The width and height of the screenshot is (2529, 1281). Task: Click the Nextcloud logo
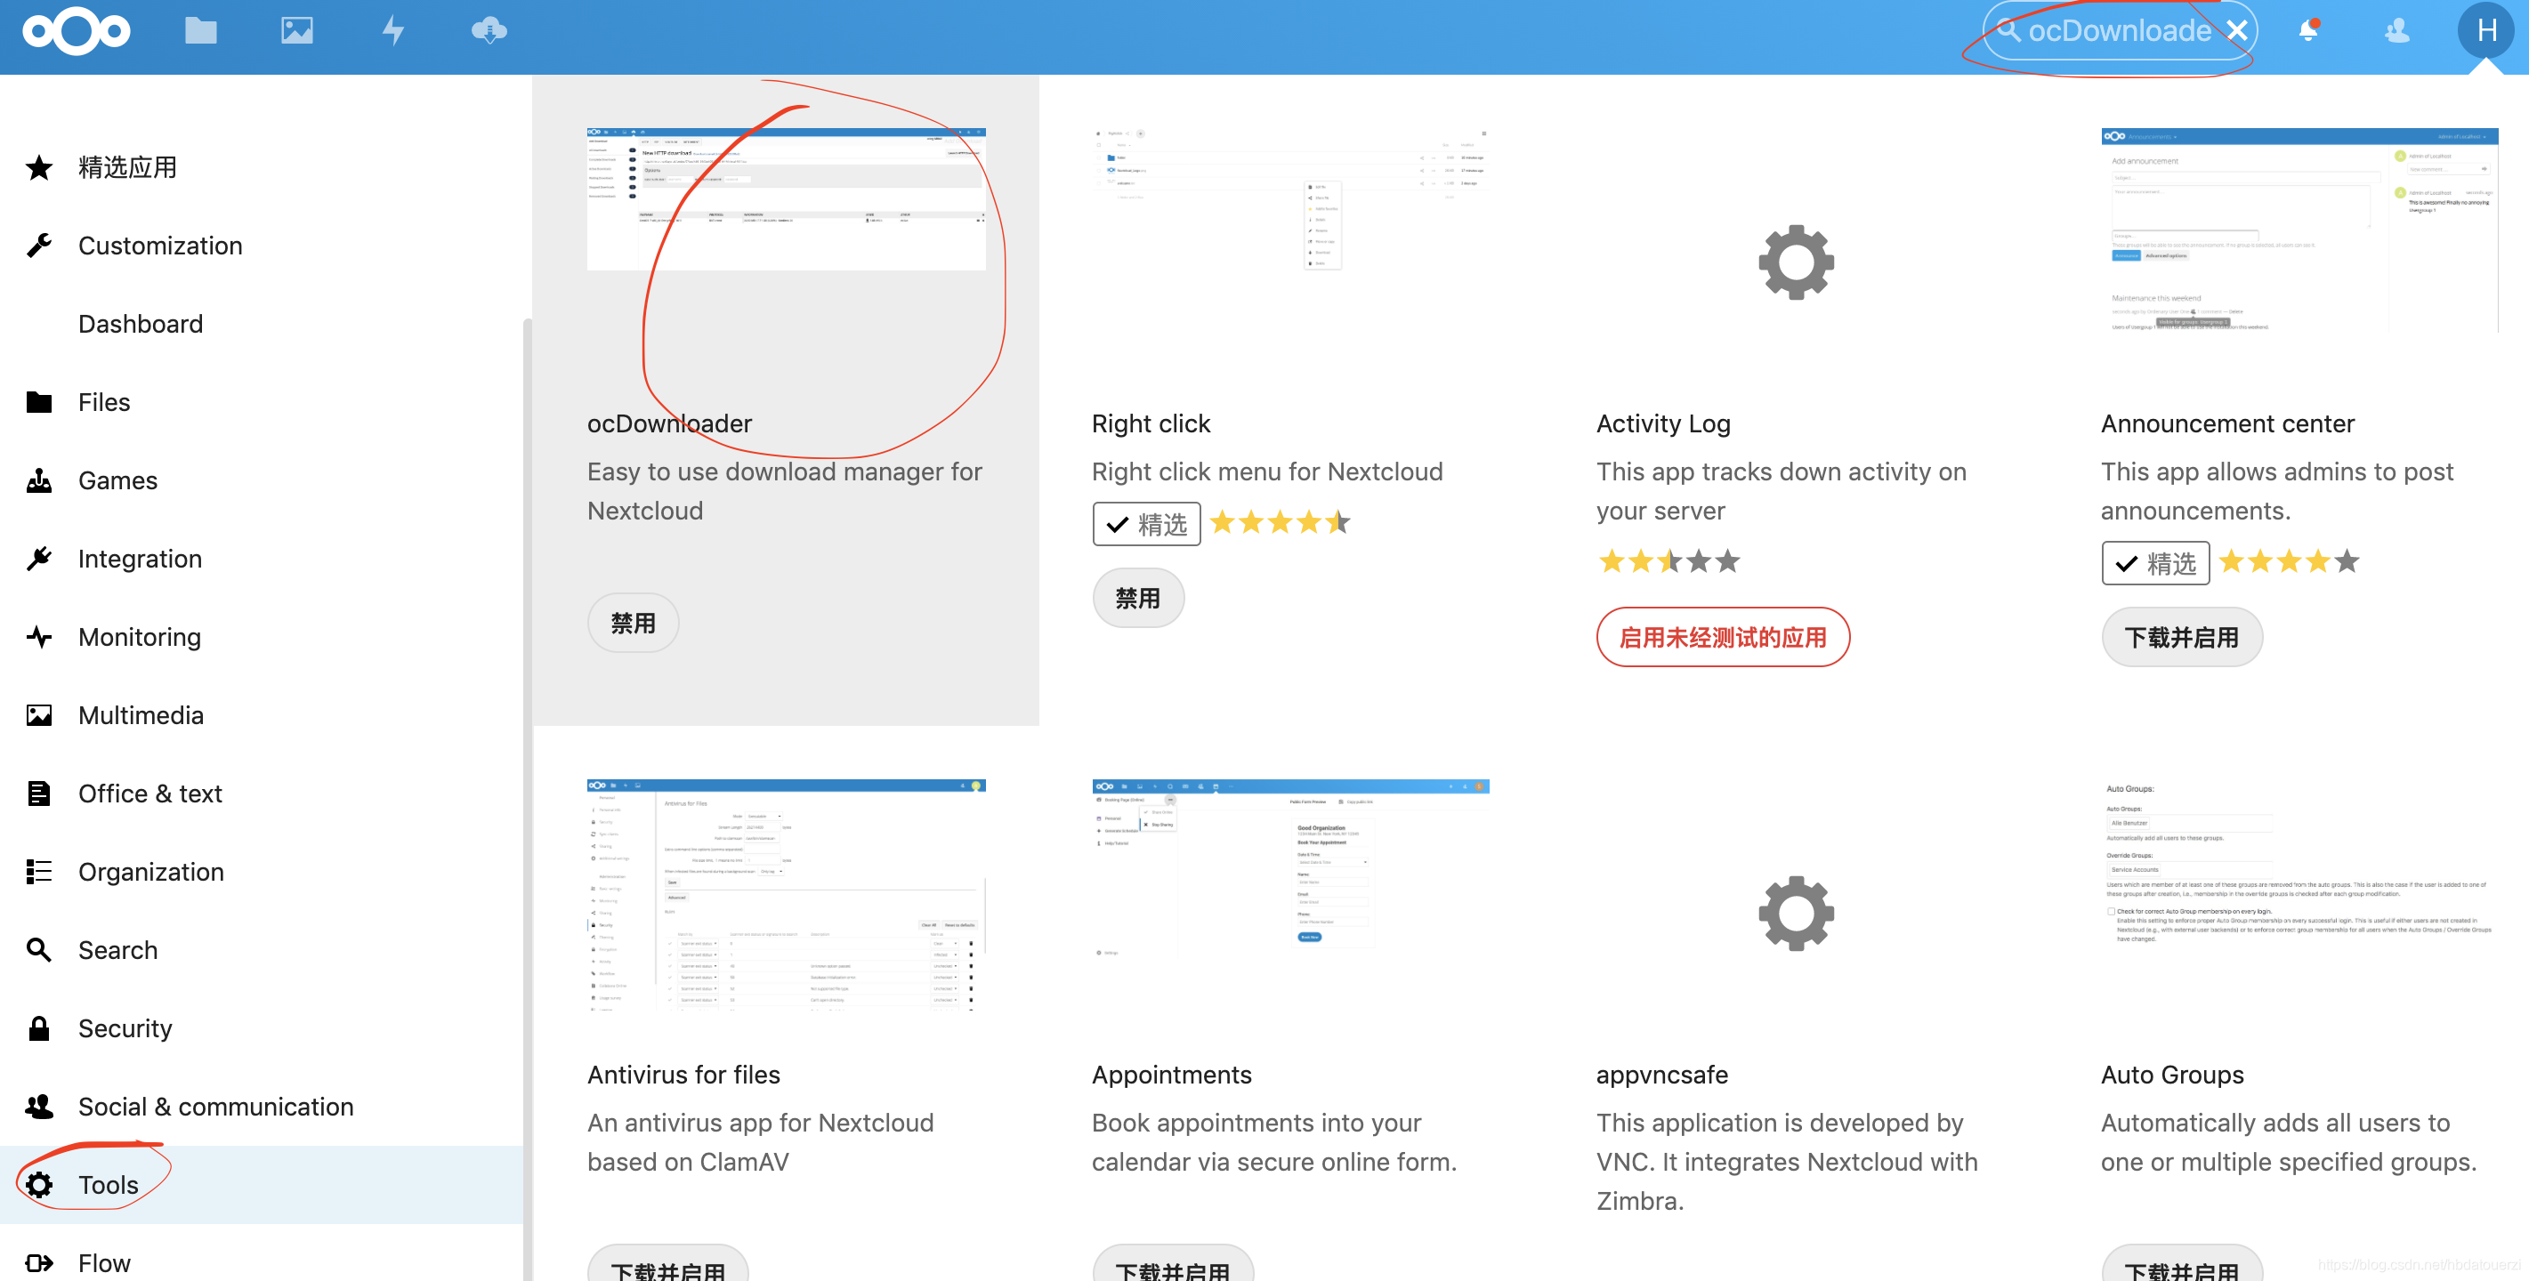tap(77, 30)
